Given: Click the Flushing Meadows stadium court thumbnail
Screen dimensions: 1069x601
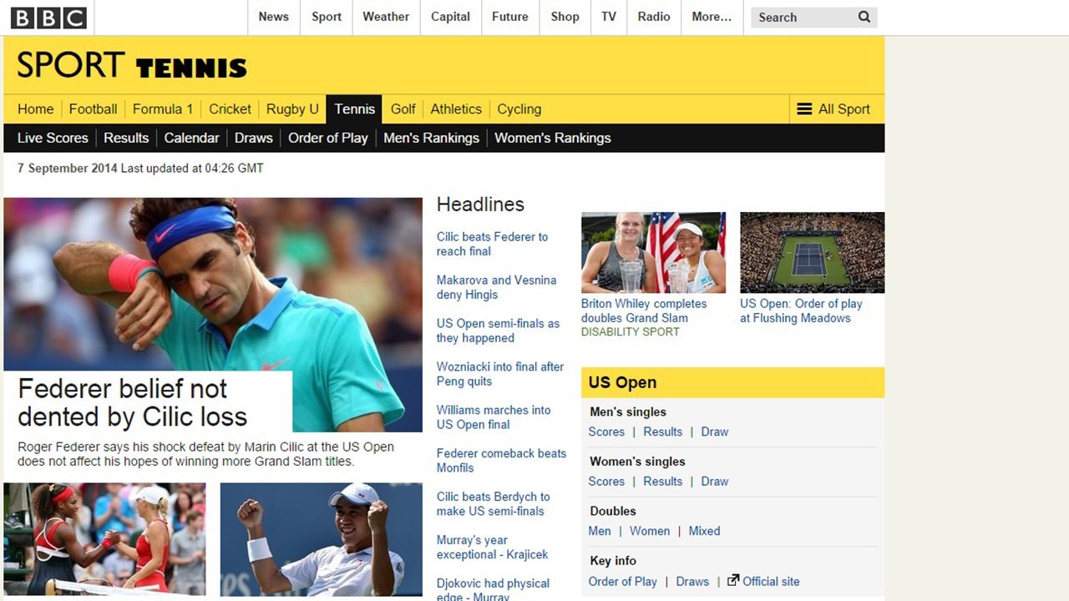Looking at the screenshot, I should point(812,252).
